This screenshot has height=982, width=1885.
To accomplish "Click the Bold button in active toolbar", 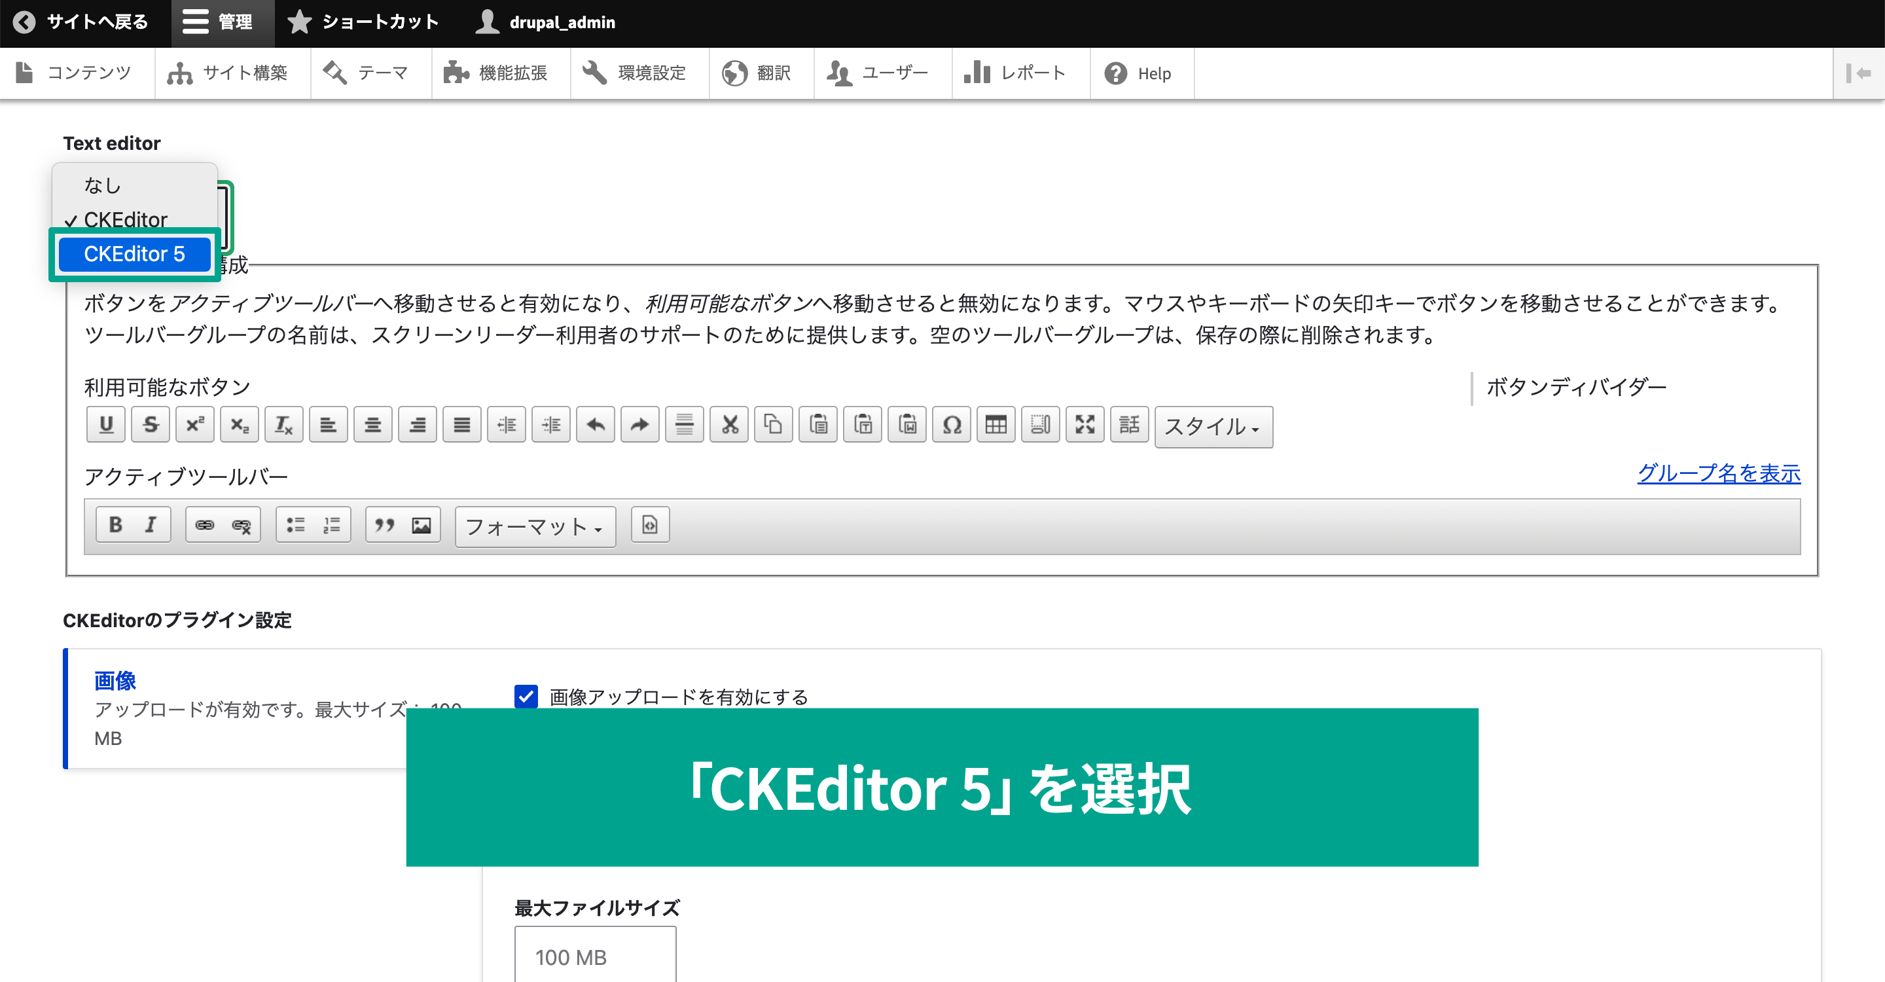I will pos(116,524).
